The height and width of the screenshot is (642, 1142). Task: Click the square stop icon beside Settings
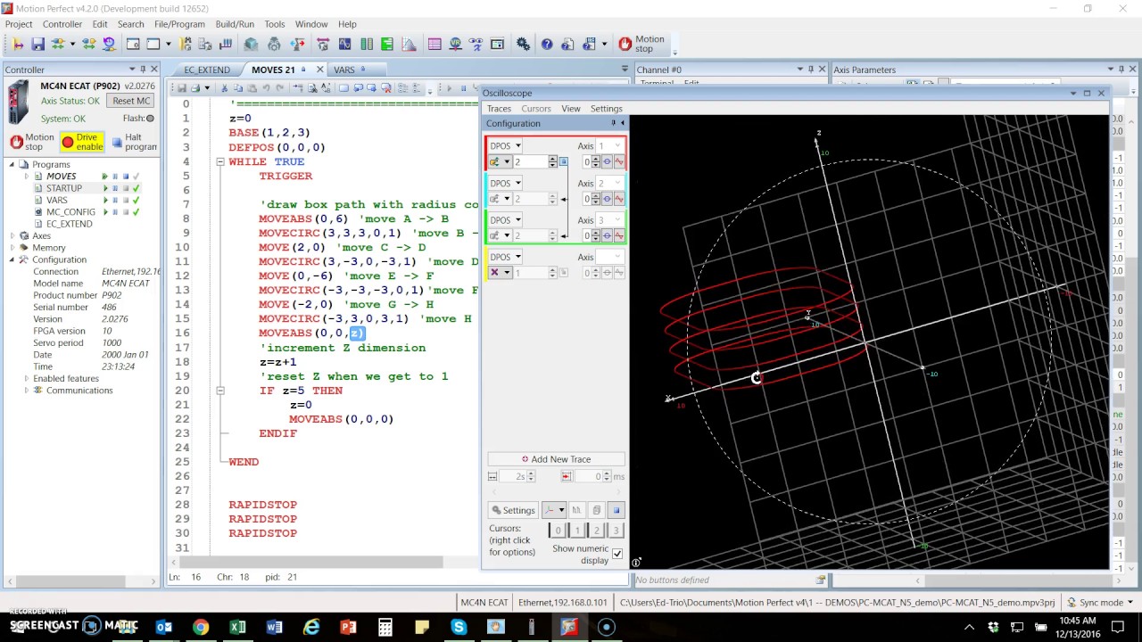pyautogui.click(x=616, y=510)
